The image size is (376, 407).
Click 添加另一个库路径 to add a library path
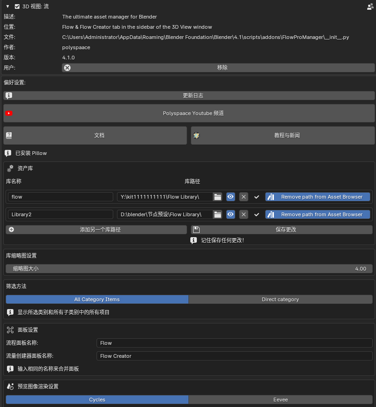pyautogui.click(x=97, y=230)
